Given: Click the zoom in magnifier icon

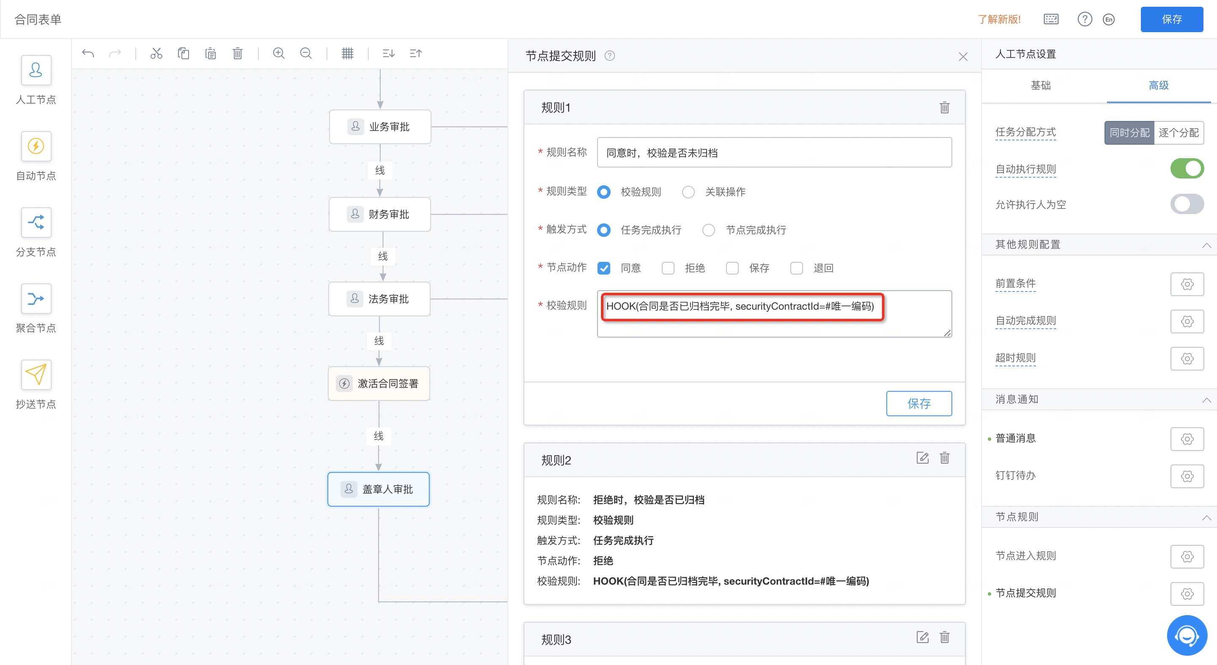Looking at the screenshot, I should pos(279,53).
